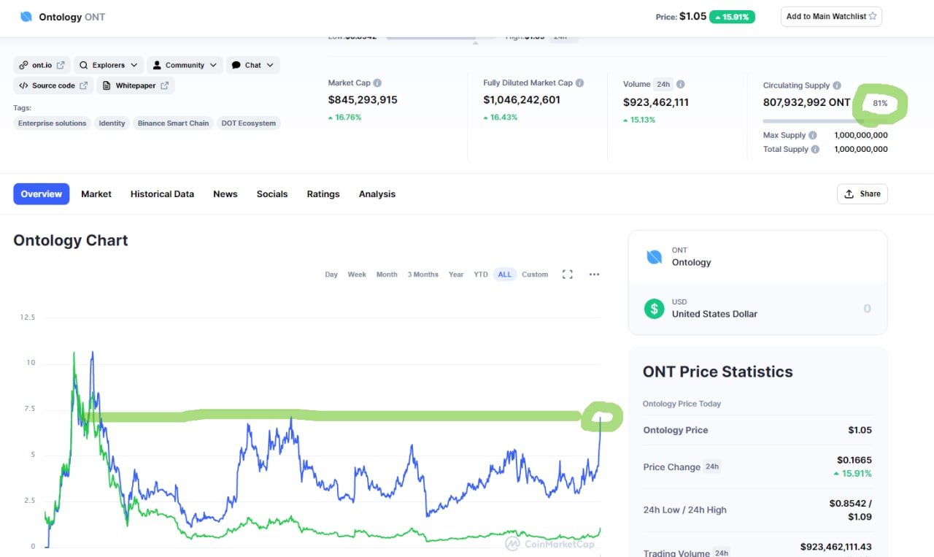Click the fullscreen chart icon

click(x=567, y=274)
